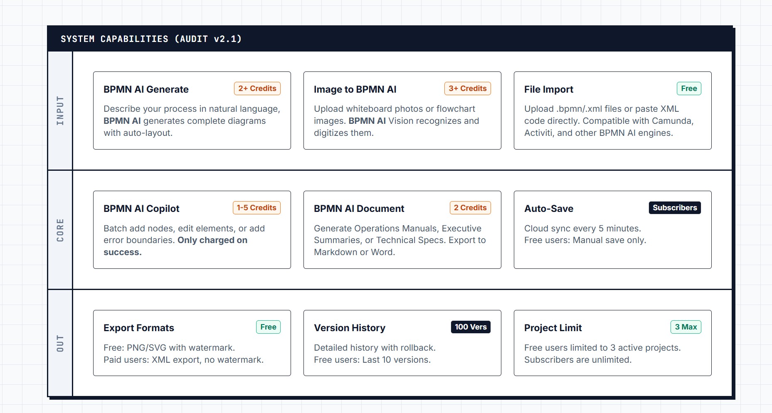
Task: Toggle the File Import capability
Action: click(x=612, y=110)
